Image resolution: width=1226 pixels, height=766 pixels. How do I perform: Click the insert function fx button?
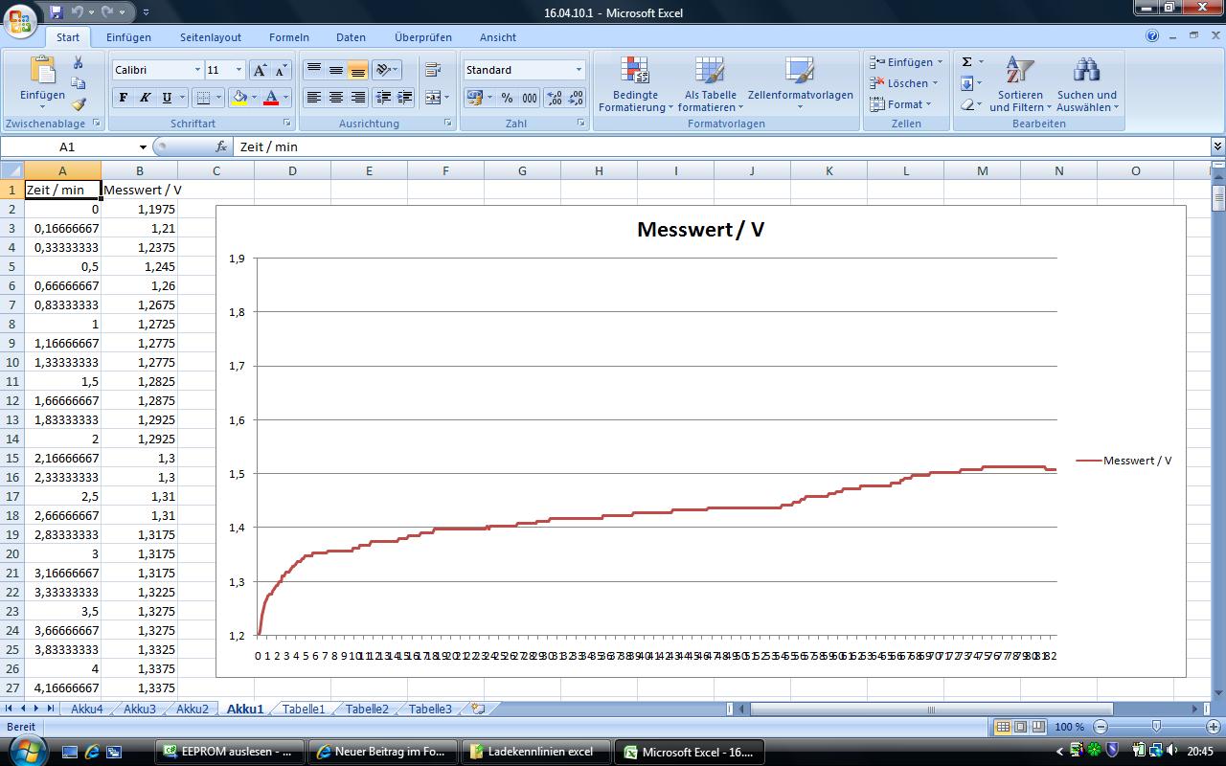221,146
